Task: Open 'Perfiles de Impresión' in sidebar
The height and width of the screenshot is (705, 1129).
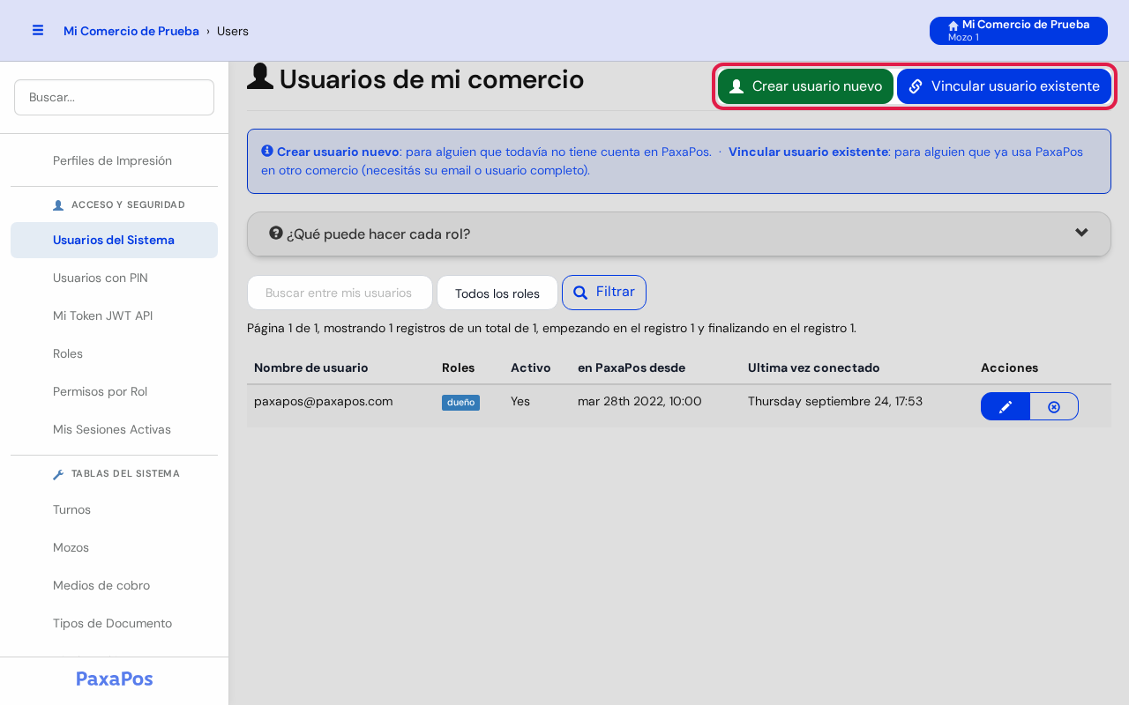Action: click(x=112, y=160)
